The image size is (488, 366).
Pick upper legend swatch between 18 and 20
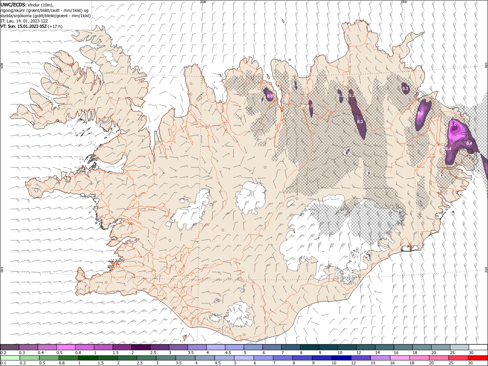tap(422, 347)
